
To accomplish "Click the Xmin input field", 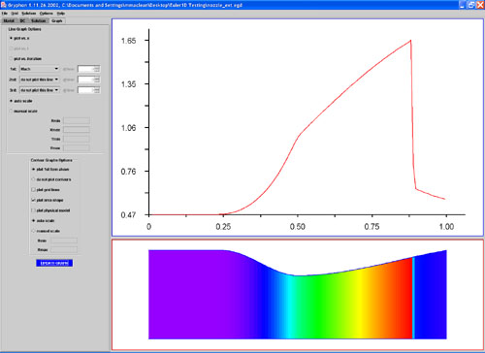I will pos(77,120).
